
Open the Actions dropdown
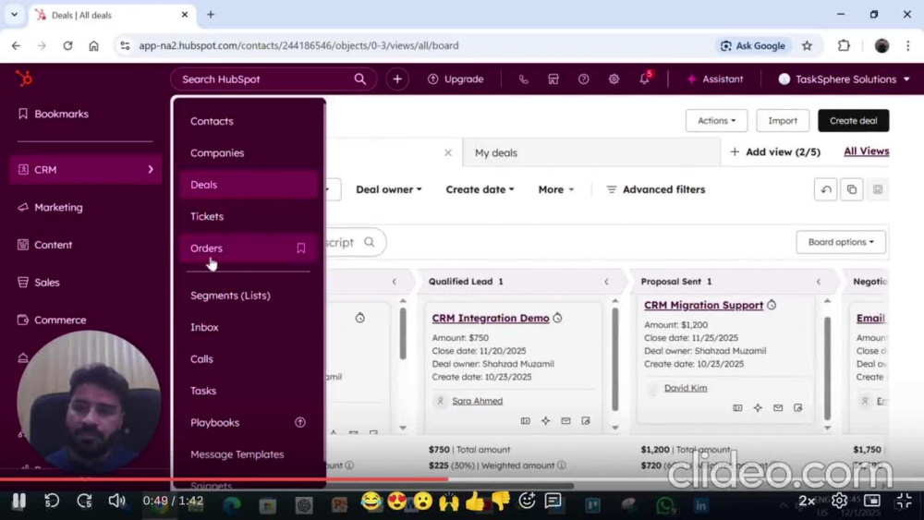pos(717,121)
